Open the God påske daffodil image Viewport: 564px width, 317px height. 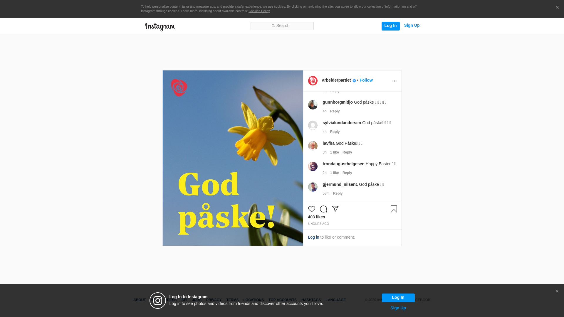click(233, 158)
